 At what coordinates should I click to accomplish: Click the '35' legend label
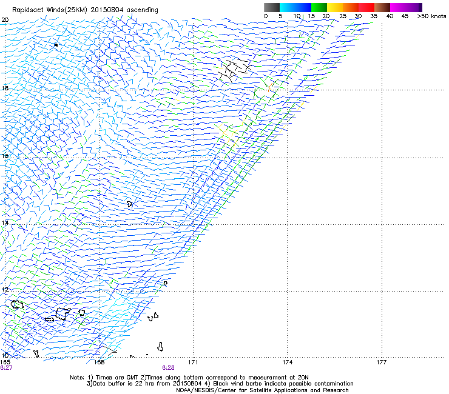[374, 16]
